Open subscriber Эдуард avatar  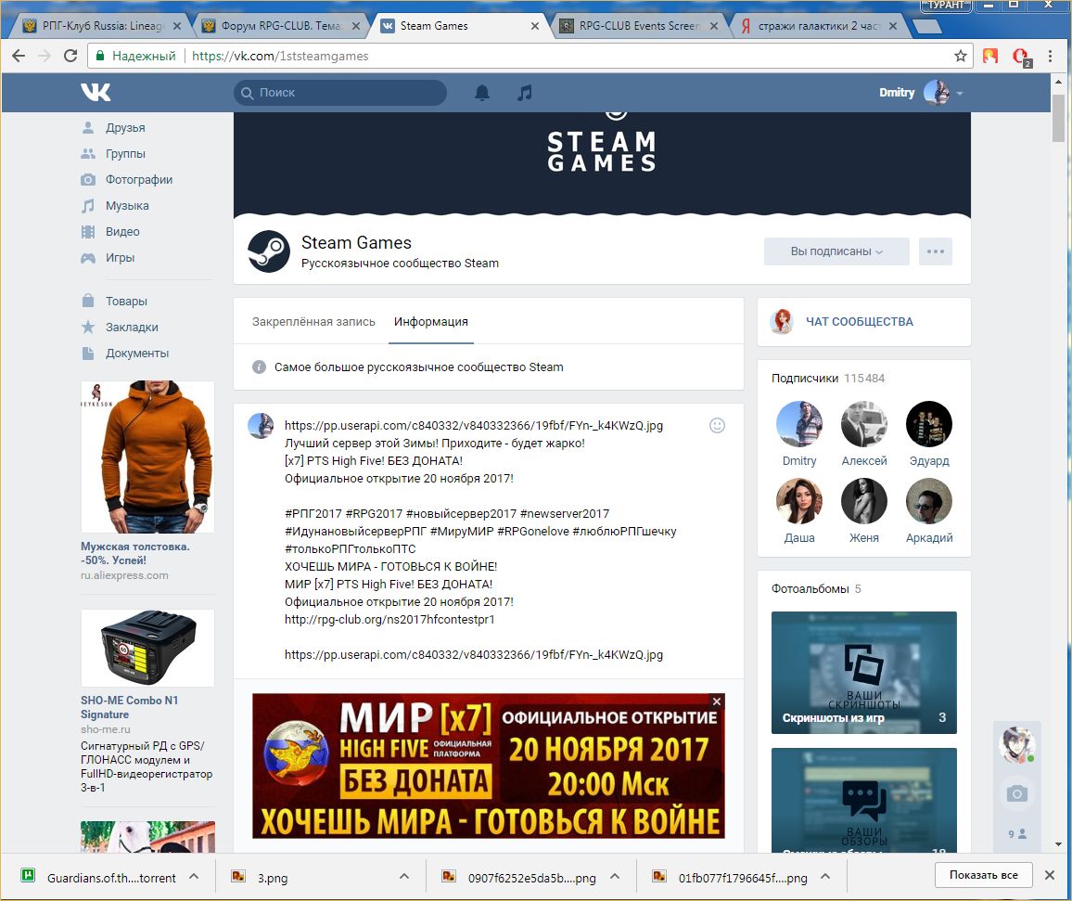(928, 424)
